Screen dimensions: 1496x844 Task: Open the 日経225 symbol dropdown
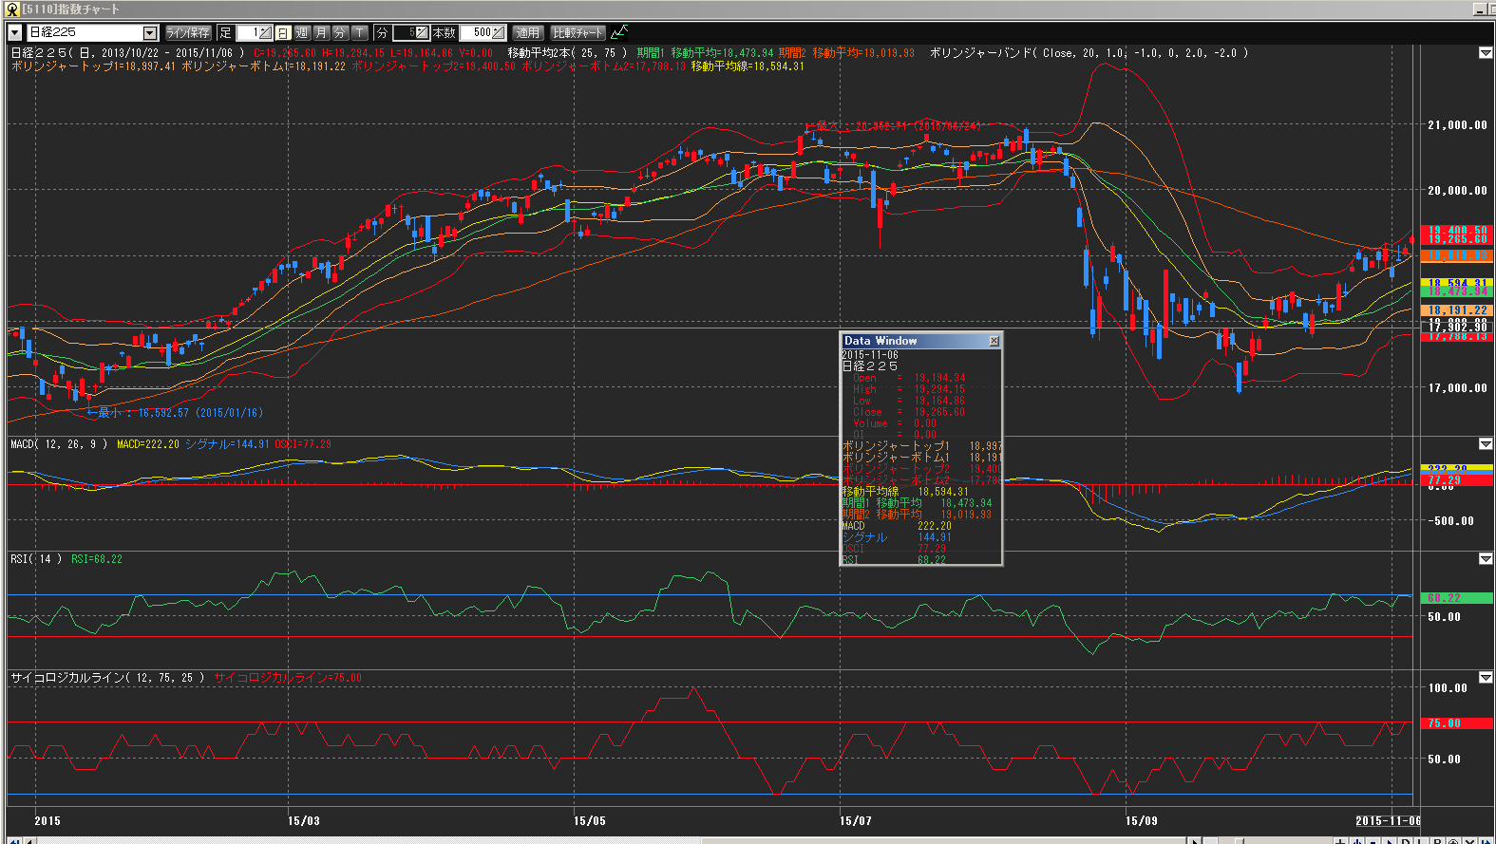[x=149, y=33]
